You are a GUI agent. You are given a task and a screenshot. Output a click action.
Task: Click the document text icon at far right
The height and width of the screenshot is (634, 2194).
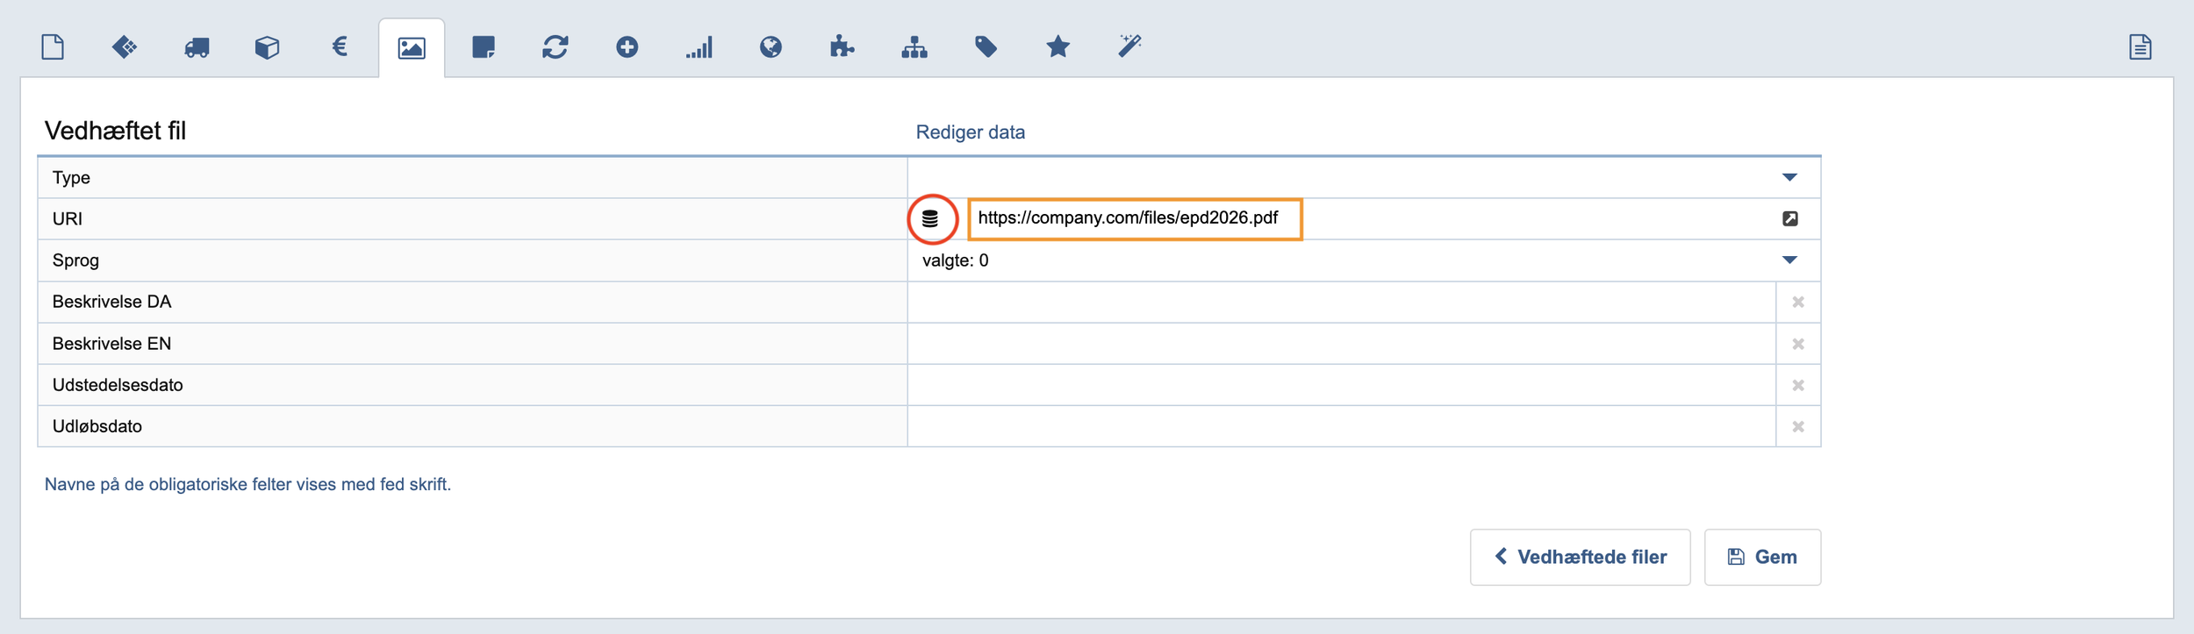tap(2140, 46)
